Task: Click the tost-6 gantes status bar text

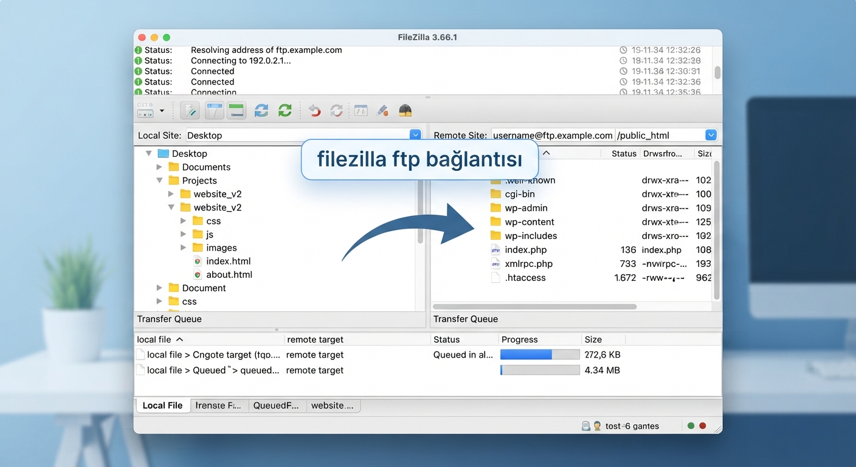Action: [632, 426]
